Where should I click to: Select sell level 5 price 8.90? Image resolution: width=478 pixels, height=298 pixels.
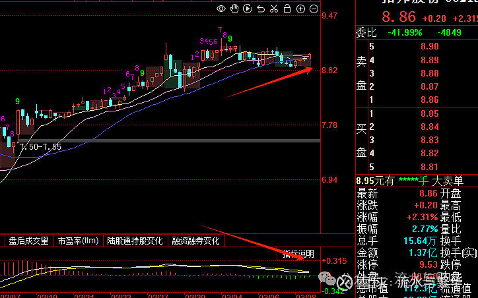[430, 46]
